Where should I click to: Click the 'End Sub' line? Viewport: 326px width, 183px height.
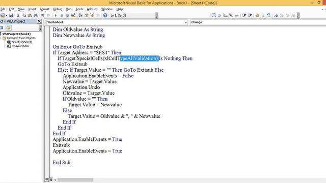[61, 163]
